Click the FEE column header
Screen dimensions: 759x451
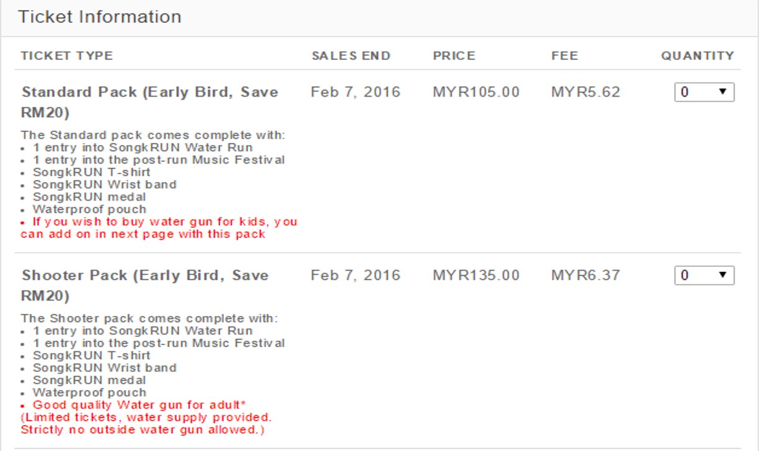pyautogui.click(x=564, y=56)
